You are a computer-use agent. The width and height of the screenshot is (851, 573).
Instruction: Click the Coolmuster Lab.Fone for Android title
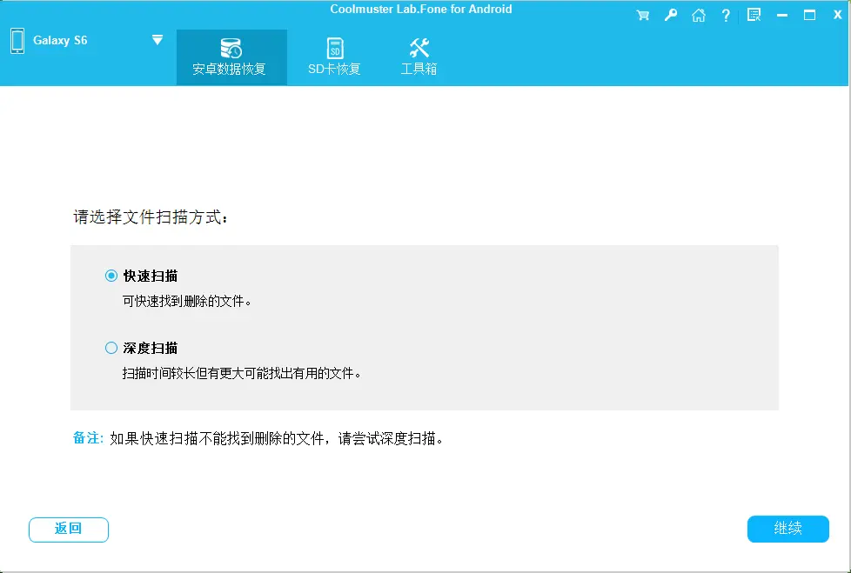tap(421, 10)
